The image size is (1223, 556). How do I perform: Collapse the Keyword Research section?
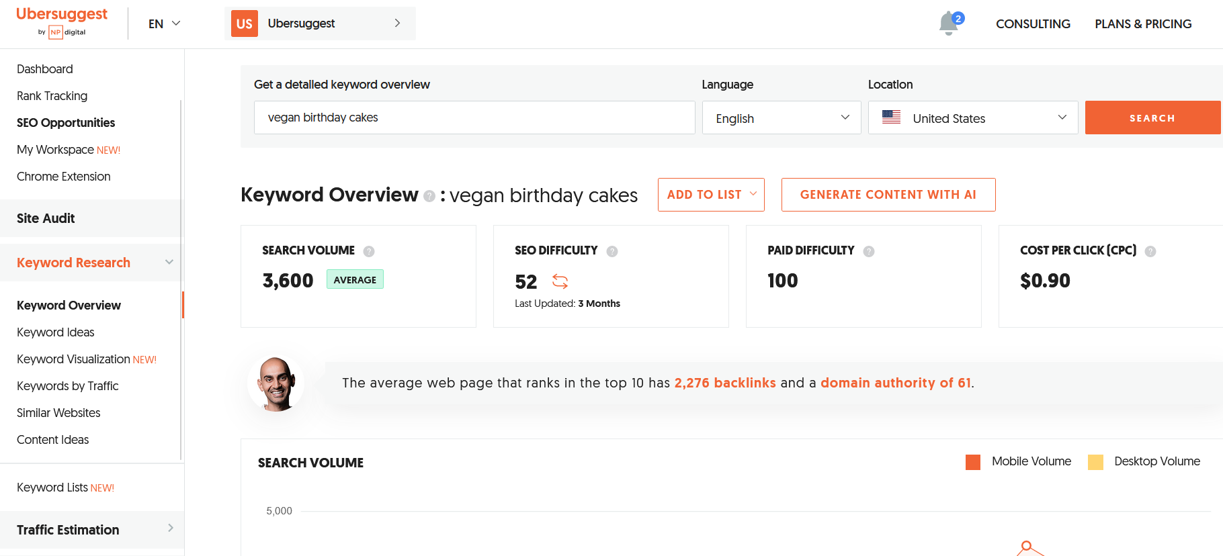169,262
